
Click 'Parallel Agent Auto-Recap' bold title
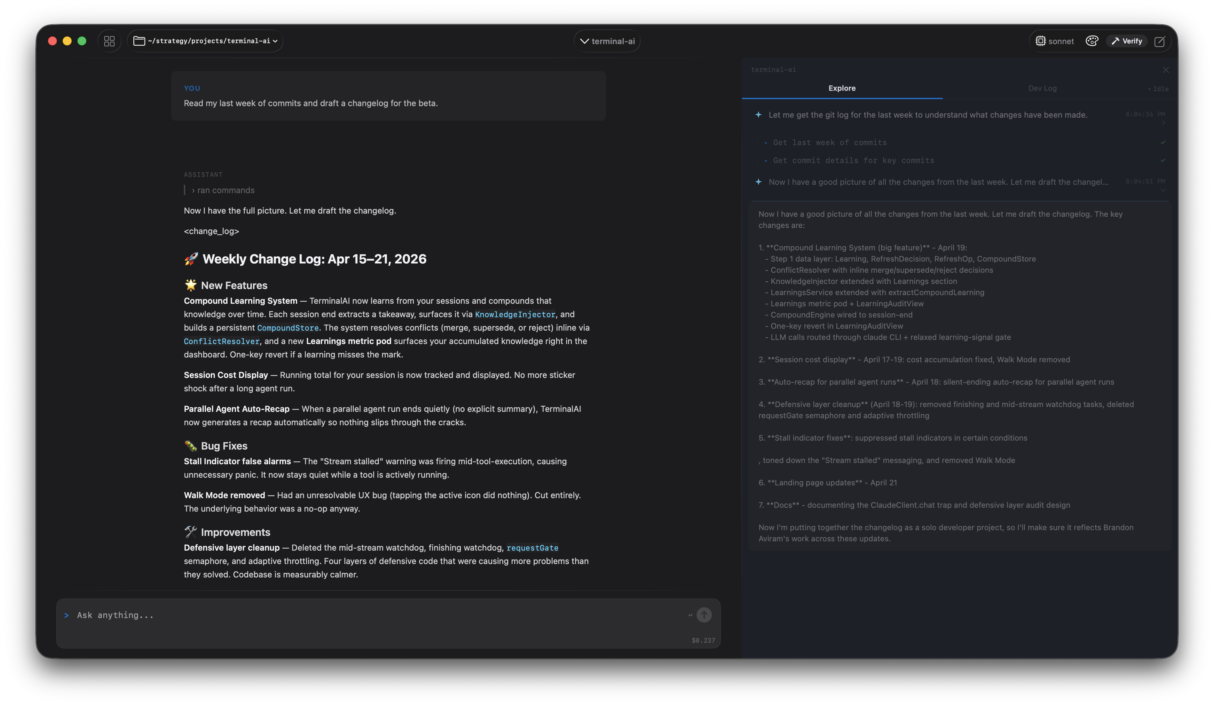point(237,409)
